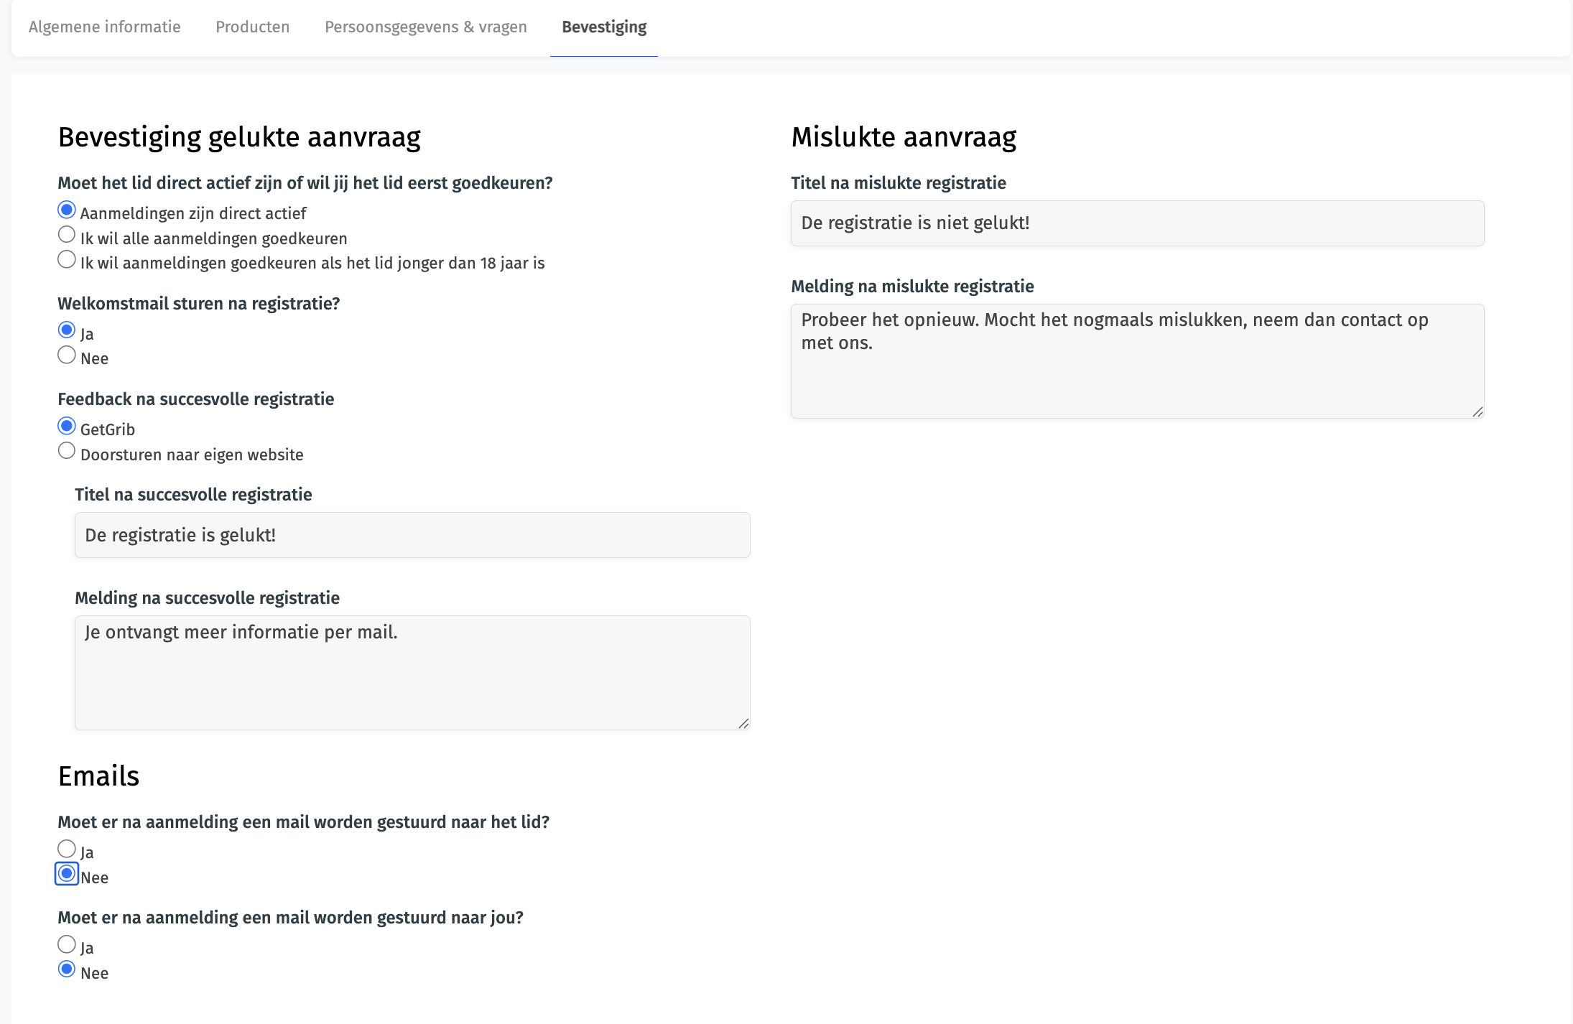Choose 'Ja' for Welkomstmail sturen
Screen dimensions: 1573x1024
(67, 330)
